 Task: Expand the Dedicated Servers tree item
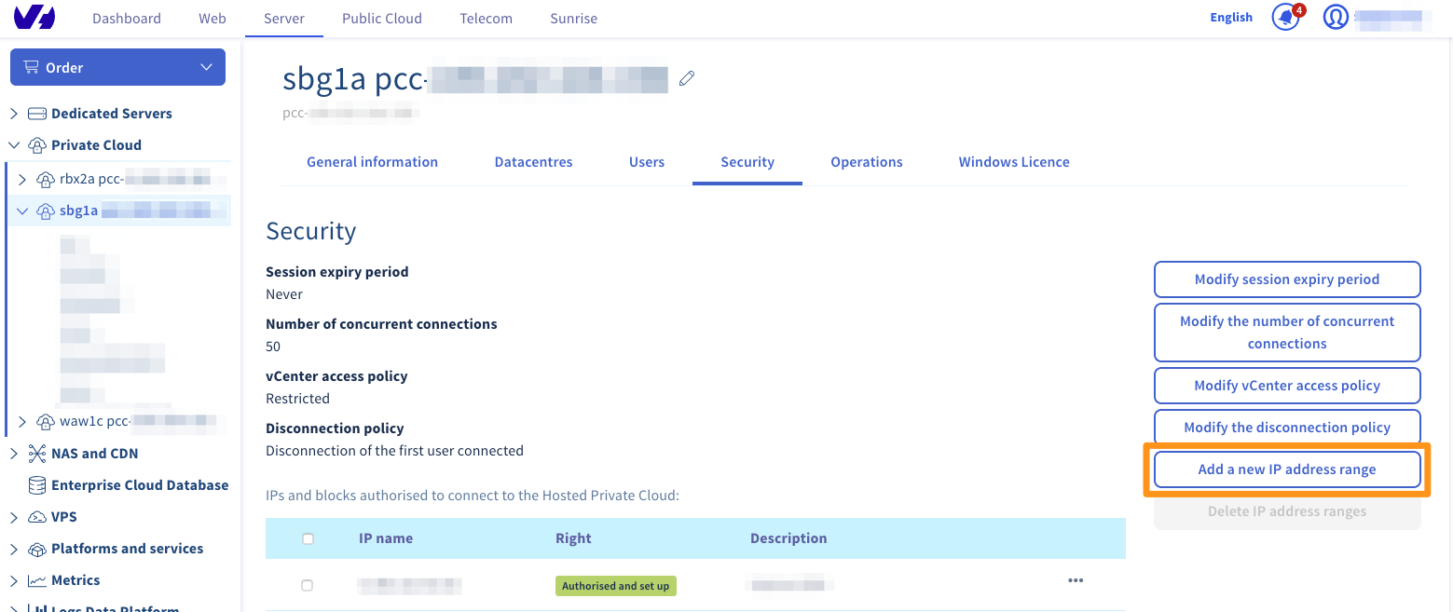(x=13, y=113)
